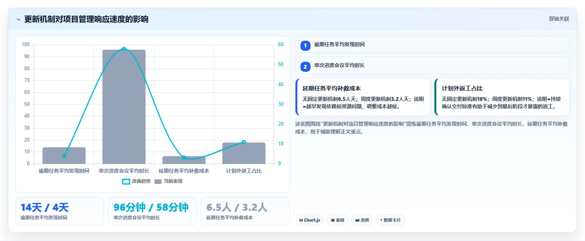Image resolution: width=585 pixels, height=241 pixels.
Task: Click the lightning icon beside the title
Action: 19,19
